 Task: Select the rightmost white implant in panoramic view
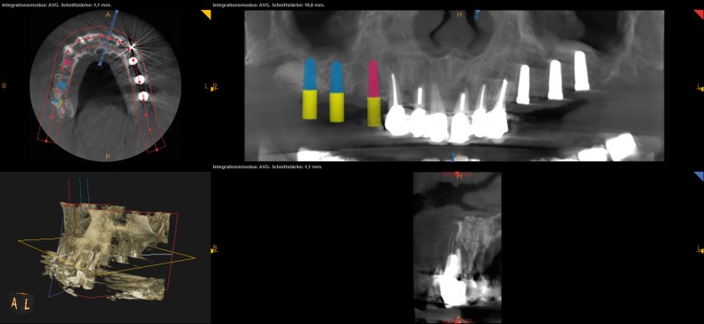pyautogui.click(x=581, y=71)
